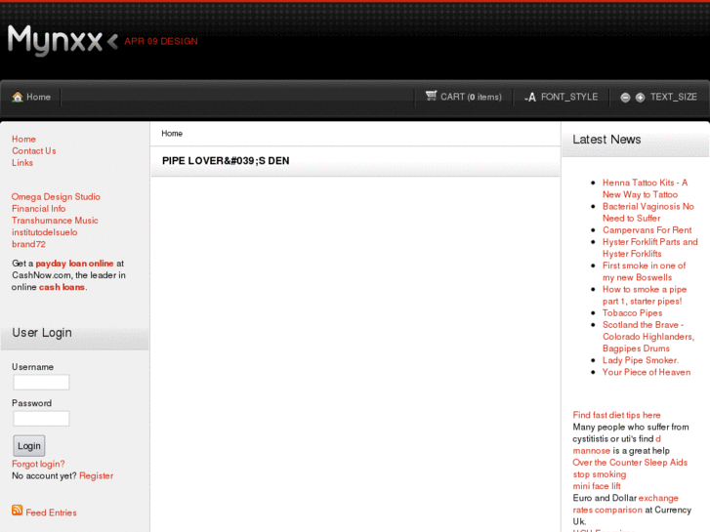
Task: Select FONT_STYLE in the toolbar
Action: tap(569, 97)
